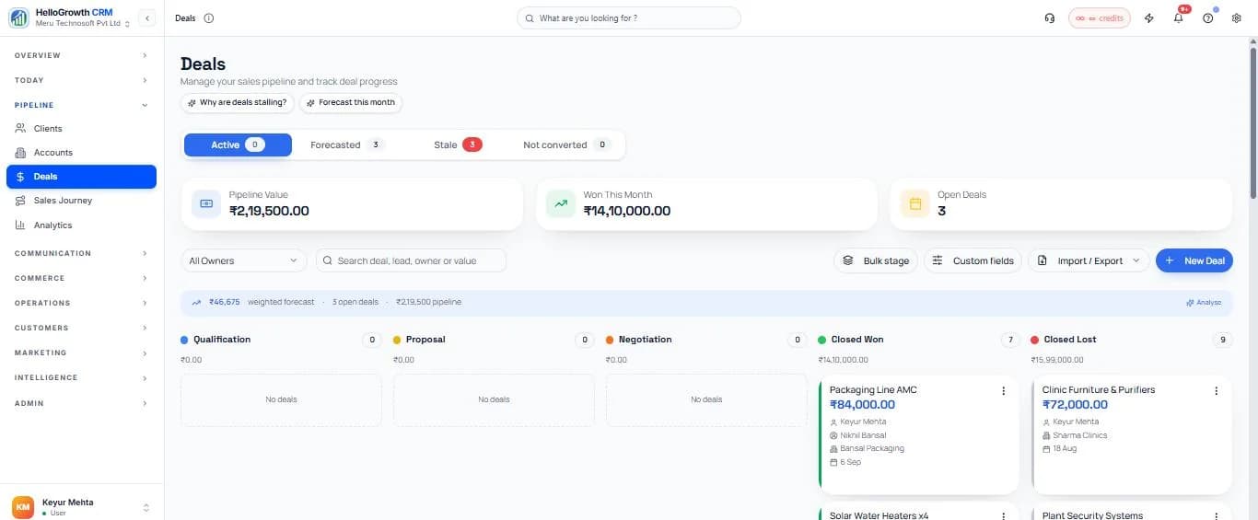Click the ₹84,000.00 deal value
Viewport: 1258px width, 520px height.
(x=862, y=404)
